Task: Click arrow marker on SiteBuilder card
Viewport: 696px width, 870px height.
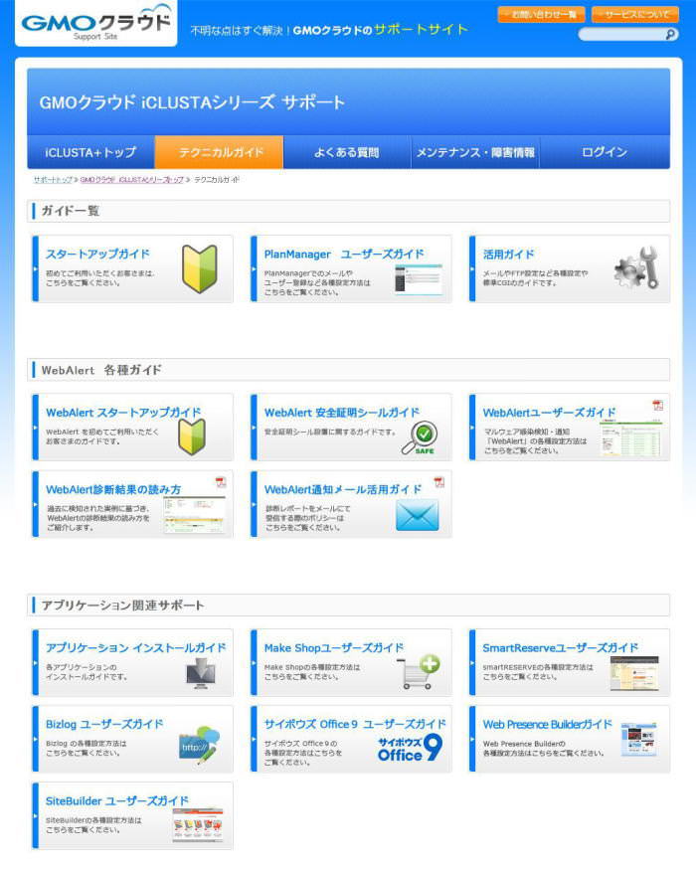Action: 36,816
